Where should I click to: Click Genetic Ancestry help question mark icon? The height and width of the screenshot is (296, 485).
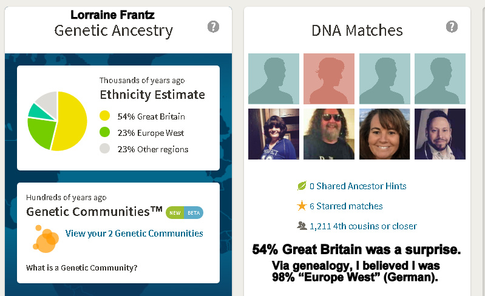coord(213,27)
